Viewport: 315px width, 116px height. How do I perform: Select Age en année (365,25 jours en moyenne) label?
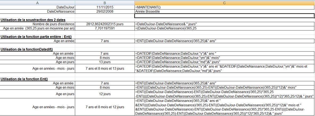pyautogui.click(x=37, y=28)
